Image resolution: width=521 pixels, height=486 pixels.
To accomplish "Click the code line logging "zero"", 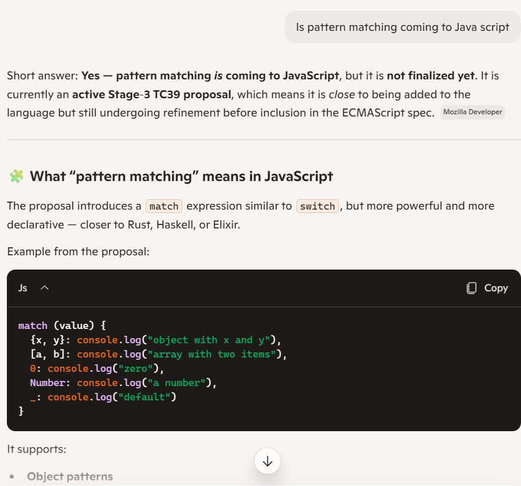I will pos(97,368).
